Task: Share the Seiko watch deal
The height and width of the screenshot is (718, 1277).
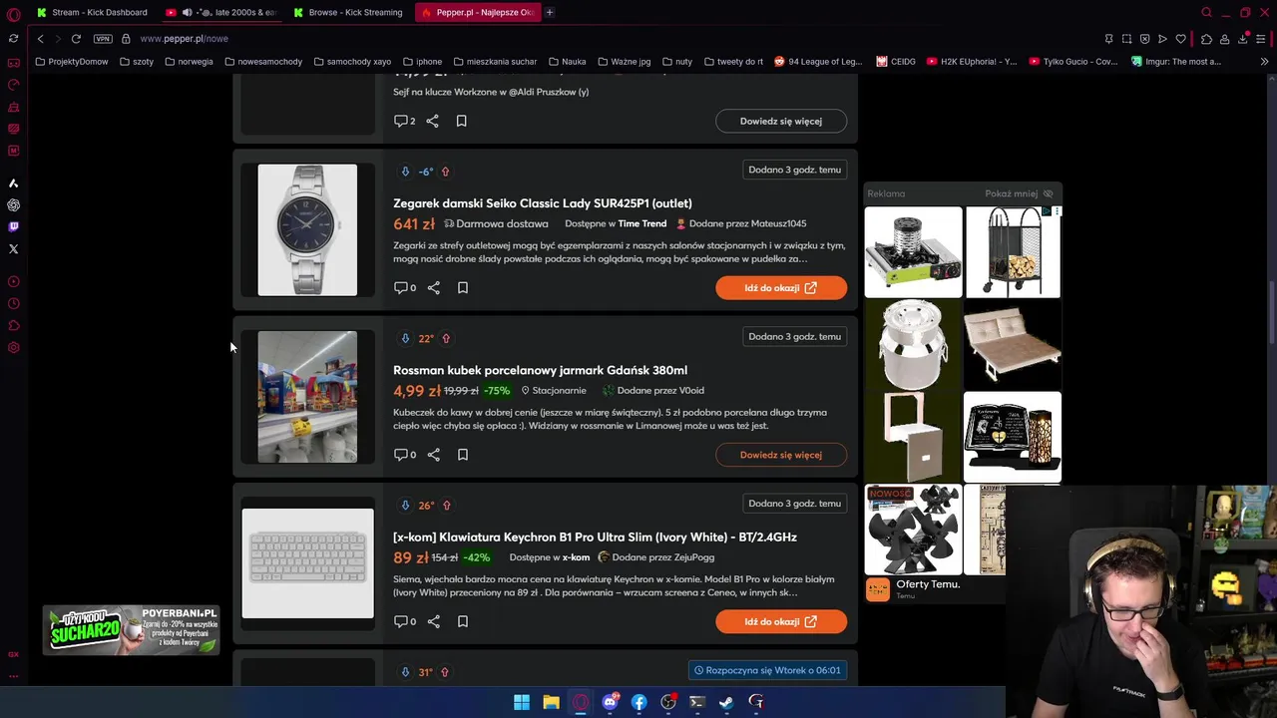Action: coord(433,287)
